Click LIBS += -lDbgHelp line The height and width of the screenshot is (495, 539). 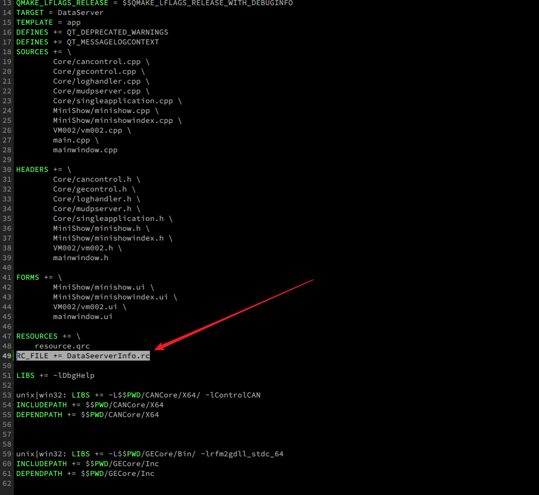55,376
